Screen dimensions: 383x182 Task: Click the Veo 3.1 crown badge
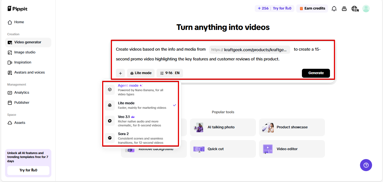tap(133, 117)
